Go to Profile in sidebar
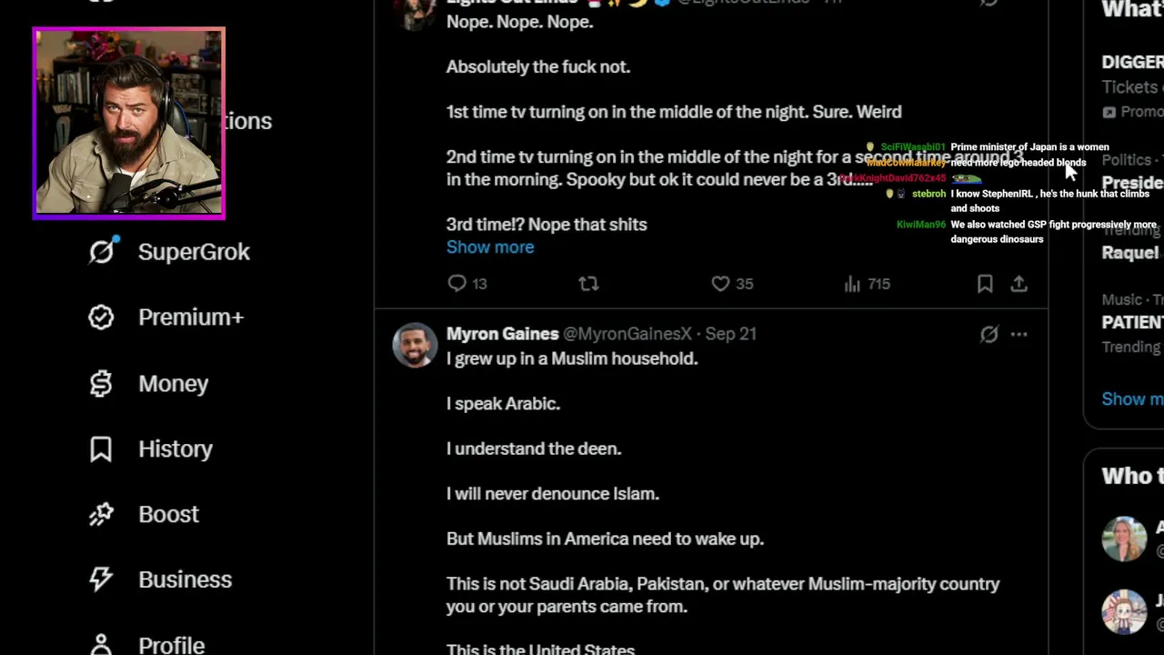 (147, 644)
